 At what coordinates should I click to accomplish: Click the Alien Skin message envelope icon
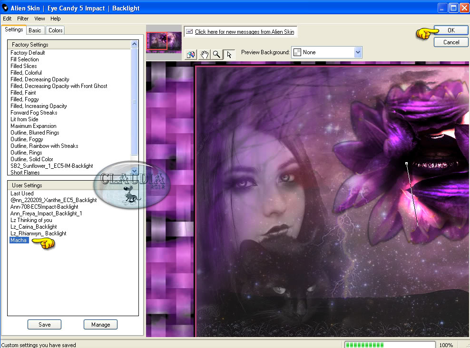tap(189, 31)
